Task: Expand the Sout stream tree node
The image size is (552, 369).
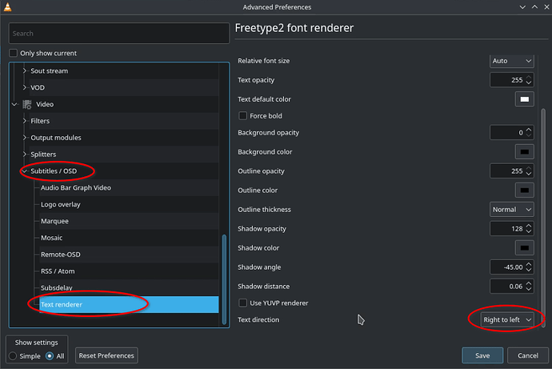Action: (25, 70)
